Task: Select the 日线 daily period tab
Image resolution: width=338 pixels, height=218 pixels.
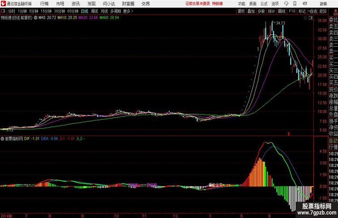Action: point(84,11)
